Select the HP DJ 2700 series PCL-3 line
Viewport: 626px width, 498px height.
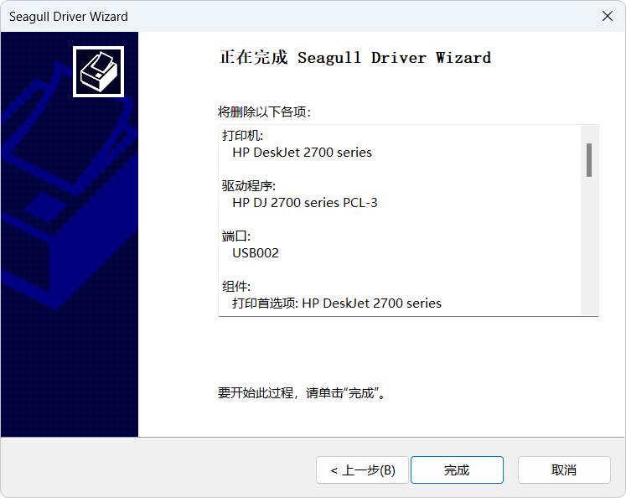pos(304,203)
